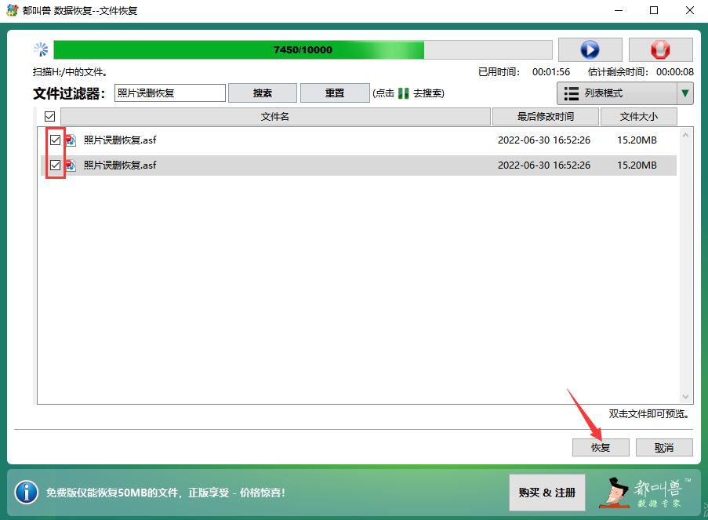Close the 都叫兽 数据恢复 window
Image resolution: width=708 pixels, height=520 pixels.
[x=689, y=10]
